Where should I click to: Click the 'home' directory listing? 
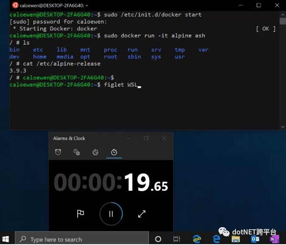click(x=39, y=56)
